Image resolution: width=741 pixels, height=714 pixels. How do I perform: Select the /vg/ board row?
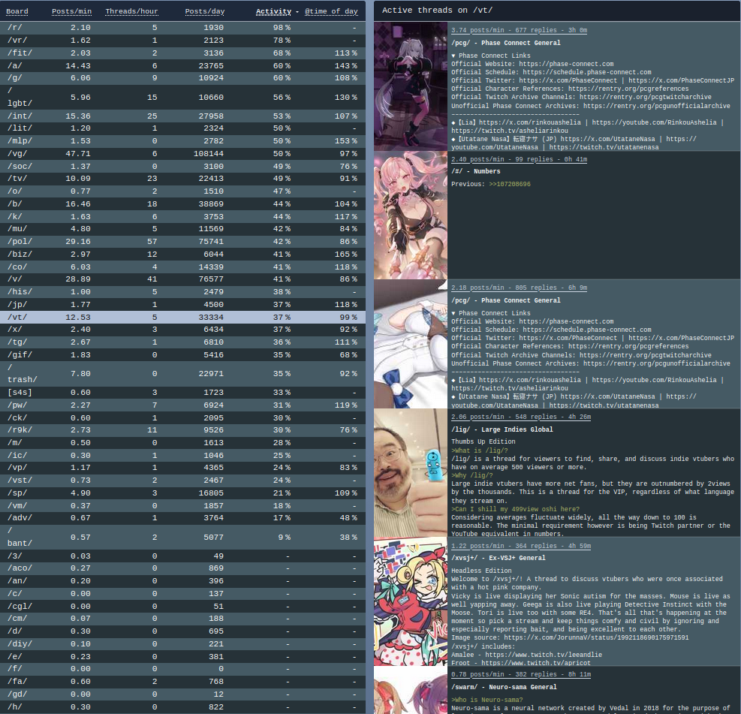182,154
